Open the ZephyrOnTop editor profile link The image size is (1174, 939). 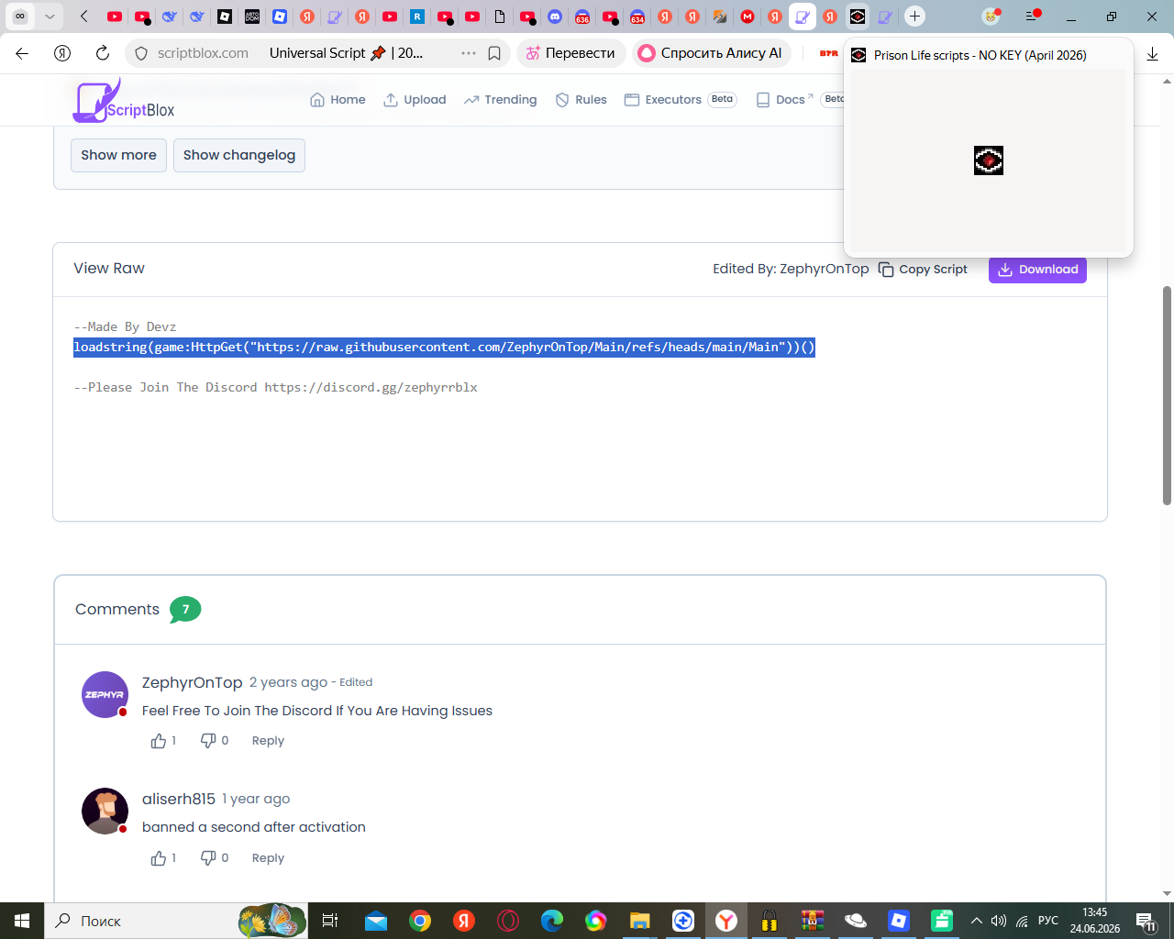pyautogui.click(x=825, y=270)
